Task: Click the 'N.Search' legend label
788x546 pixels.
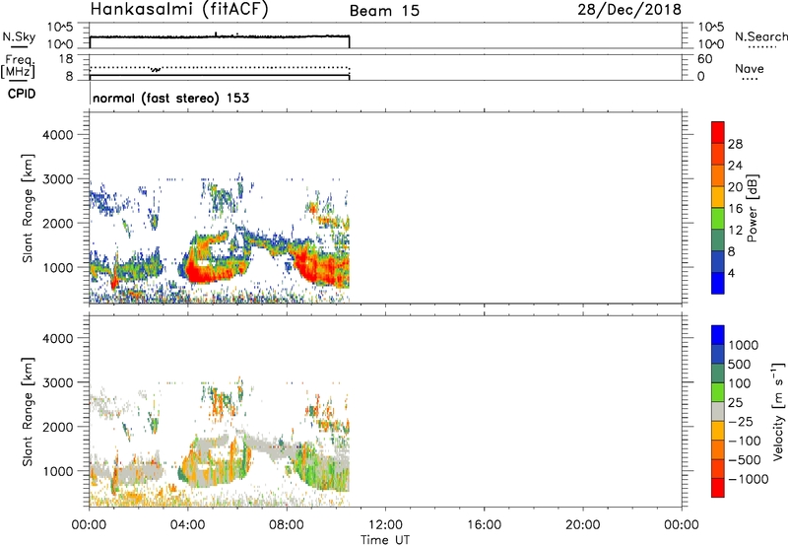Action: 760,36
